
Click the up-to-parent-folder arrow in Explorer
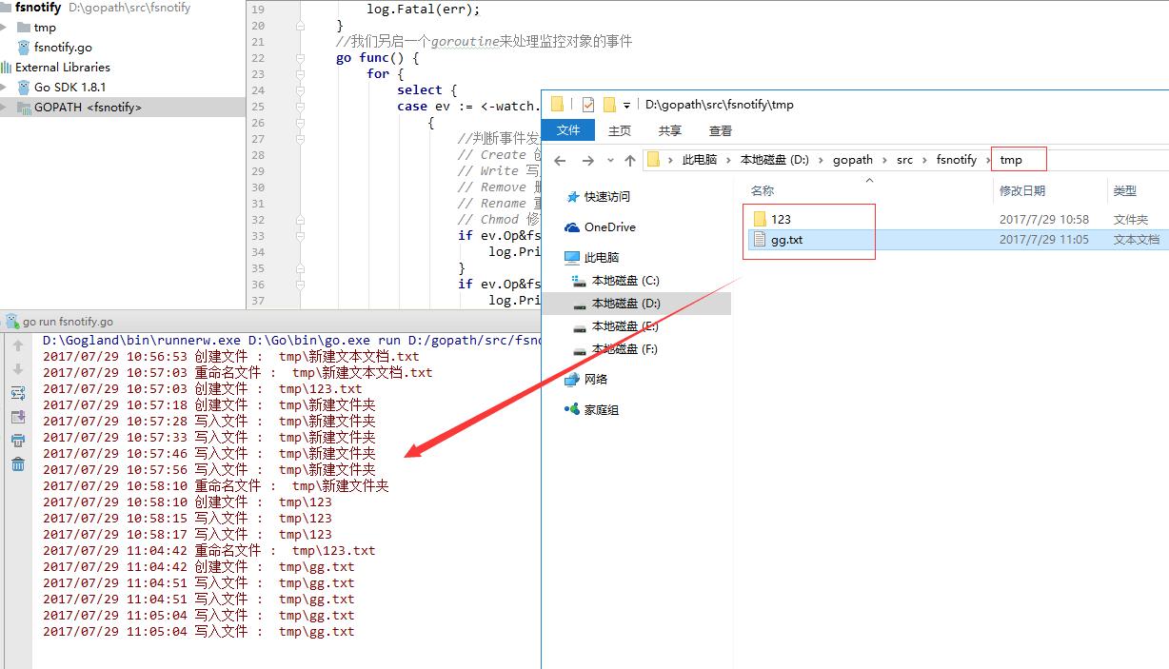pyautogui.click(x=630, y=159)
